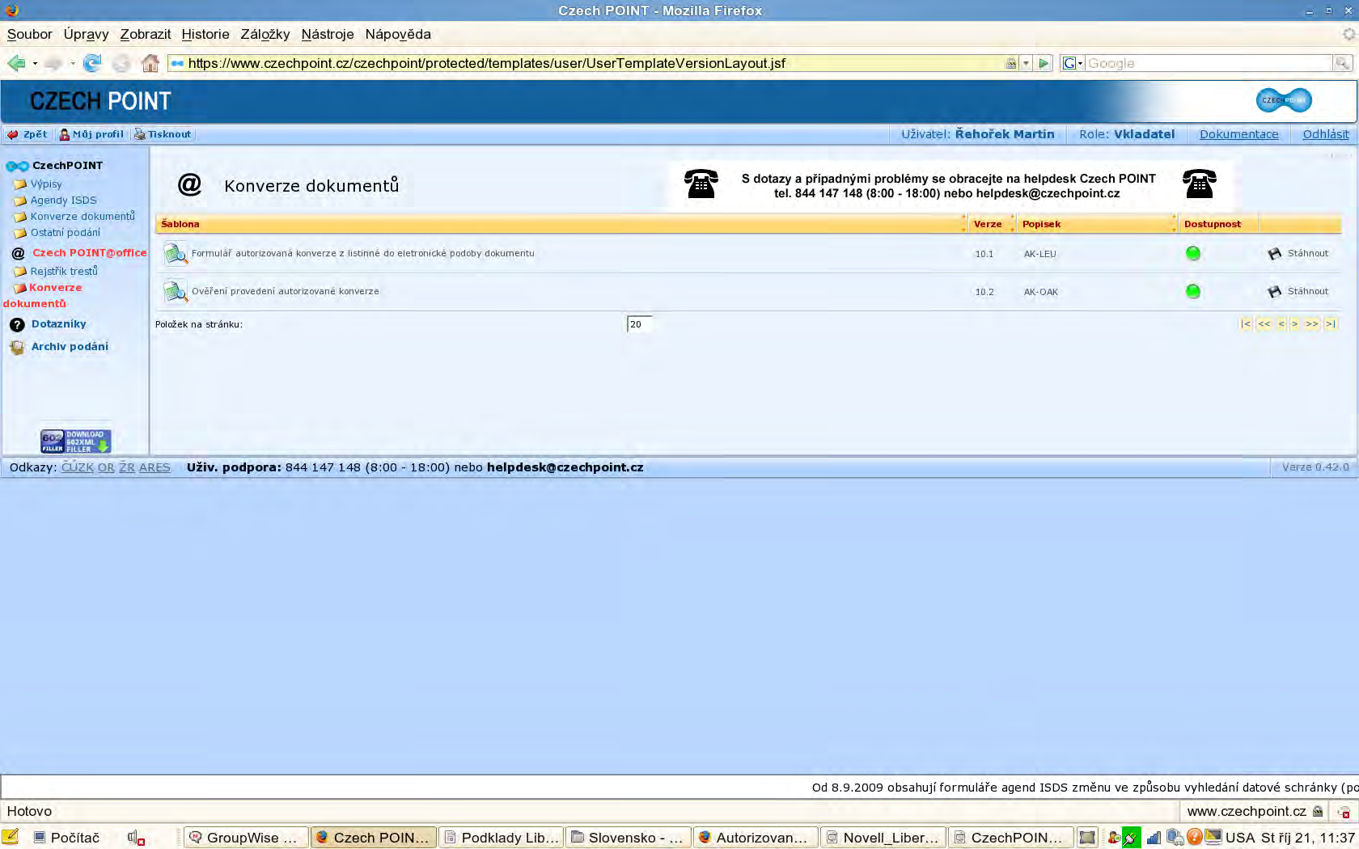Open the Agendy ISDS folder
Viewport: 1359px width, 849px height.
click(x=63, y=200)
